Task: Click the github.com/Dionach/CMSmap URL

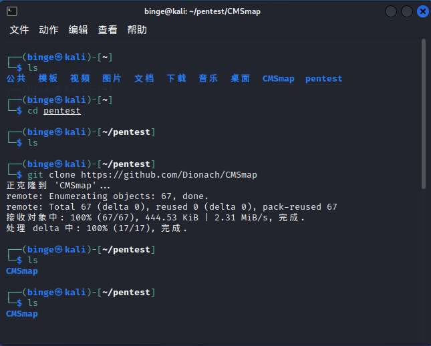Action: click(x=169, y=175)
